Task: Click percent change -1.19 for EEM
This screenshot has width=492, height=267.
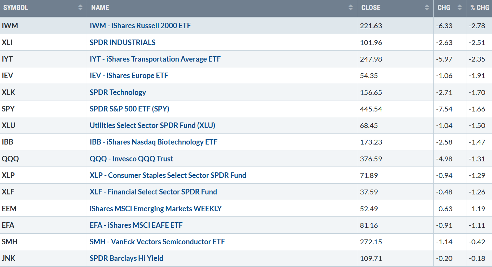Action: coord(477,209)
